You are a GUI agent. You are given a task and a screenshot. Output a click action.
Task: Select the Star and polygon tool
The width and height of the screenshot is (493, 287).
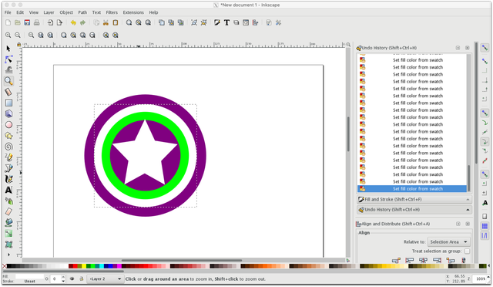pyautogui.click(x=8, y=136)
